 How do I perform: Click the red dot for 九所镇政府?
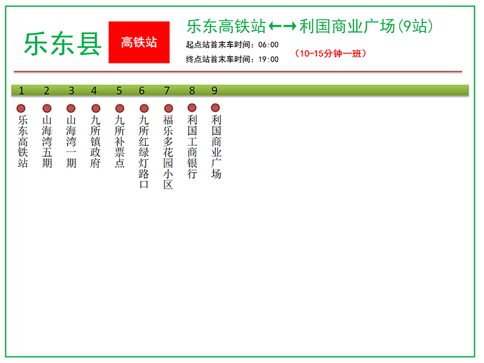pyautogui.click(x=96, y=108)
